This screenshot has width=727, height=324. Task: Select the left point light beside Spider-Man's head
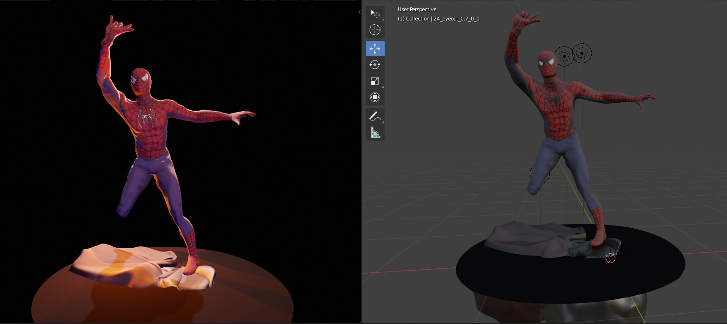[x=564, y=56]
